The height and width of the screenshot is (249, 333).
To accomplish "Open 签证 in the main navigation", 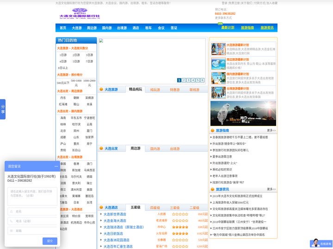I will [x=174, y=28].
